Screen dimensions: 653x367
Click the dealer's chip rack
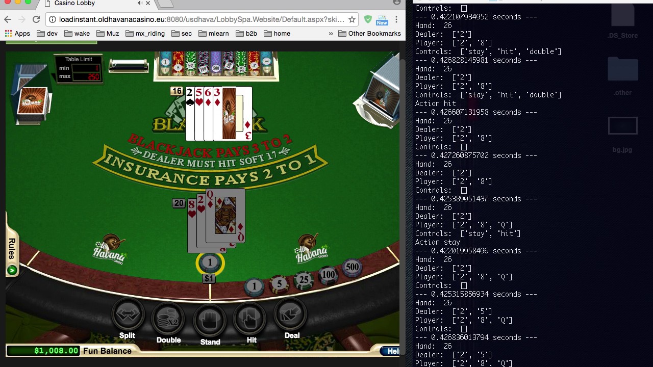[216, 65]
